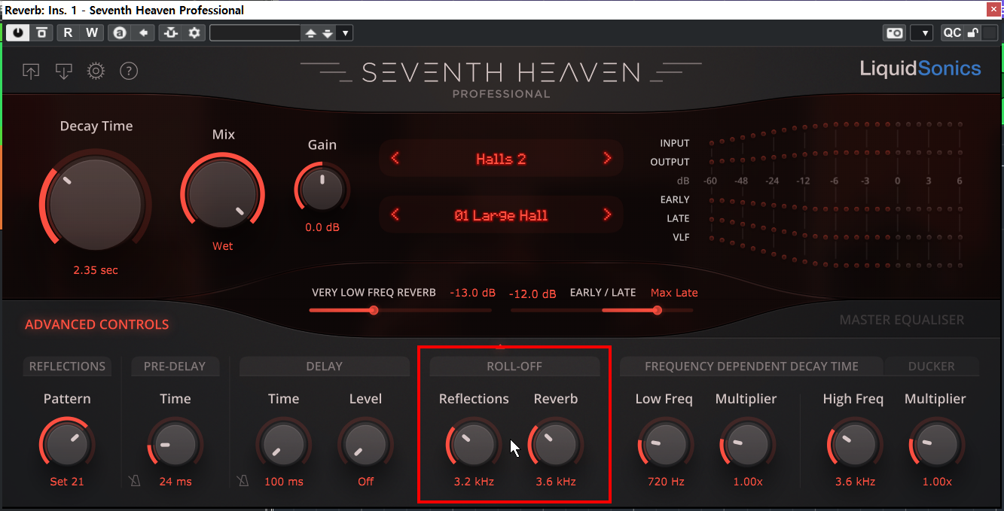
Task: Go to preset before 01 Large Hall
Action: pyautogui.click(x=395, y=215)
